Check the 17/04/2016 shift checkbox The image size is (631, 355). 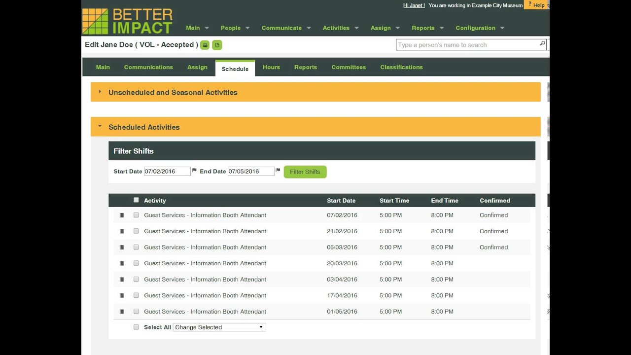coord(136,295)
